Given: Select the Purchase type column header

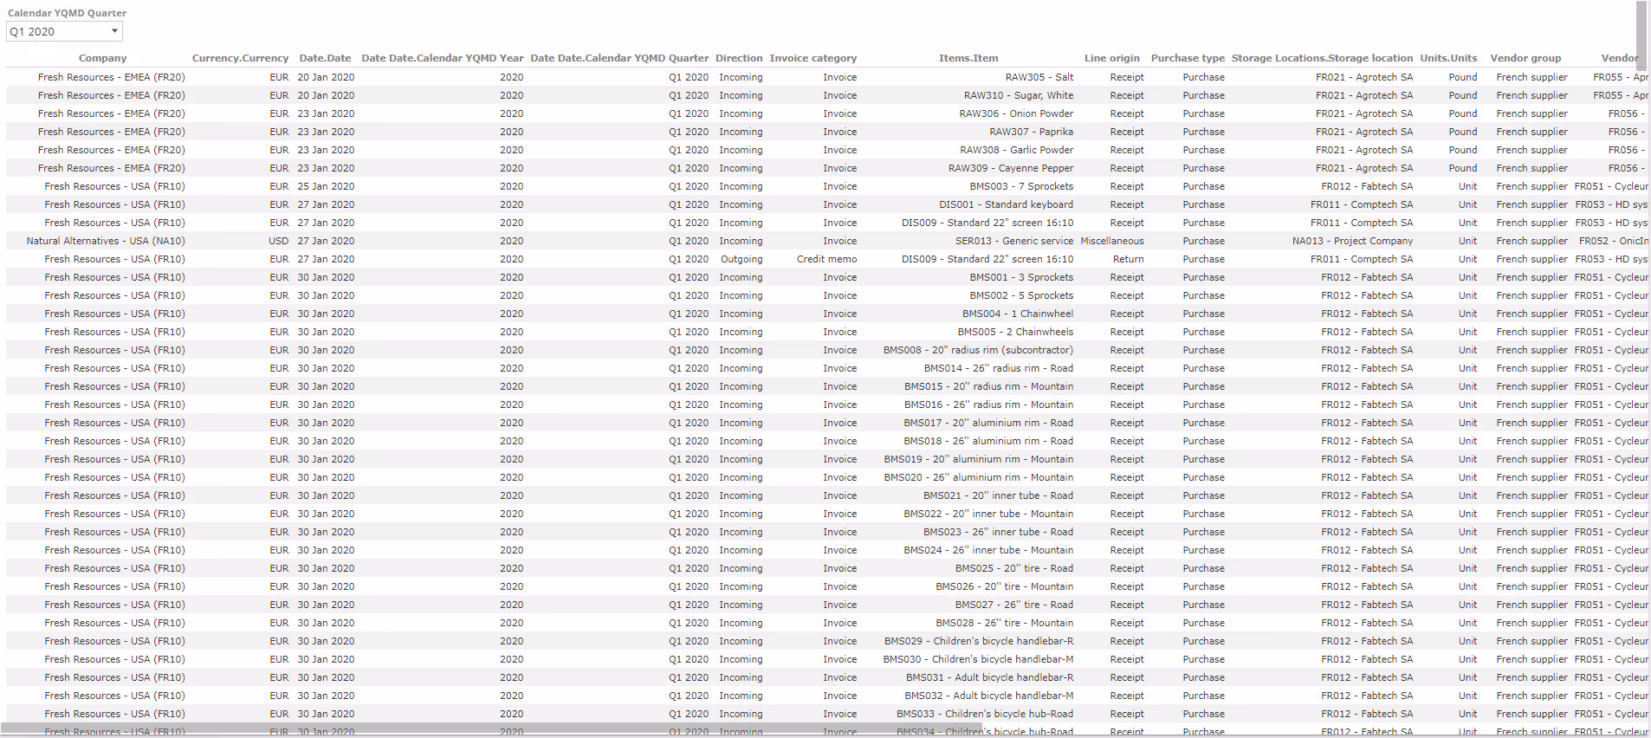Looking at the screenshot, I should click(x=1187, y=58).
